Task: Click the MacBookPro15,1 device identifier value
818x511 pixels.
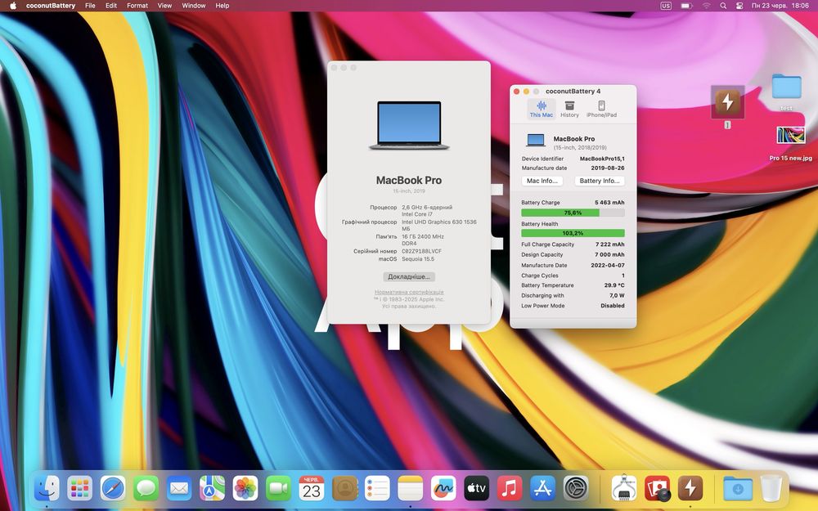Action: point(602,159)
